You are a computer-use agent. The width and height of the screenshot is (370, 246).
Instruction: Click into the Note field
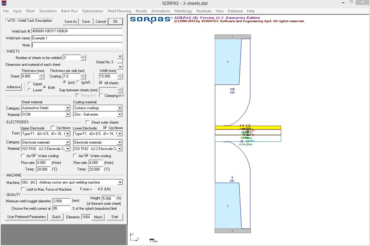[x=77, y=45]
